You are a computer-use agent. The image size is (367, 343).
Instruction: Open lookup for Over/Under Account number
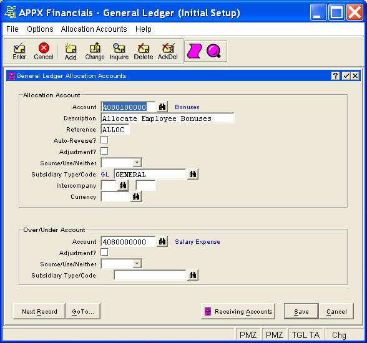coord(162,241)
